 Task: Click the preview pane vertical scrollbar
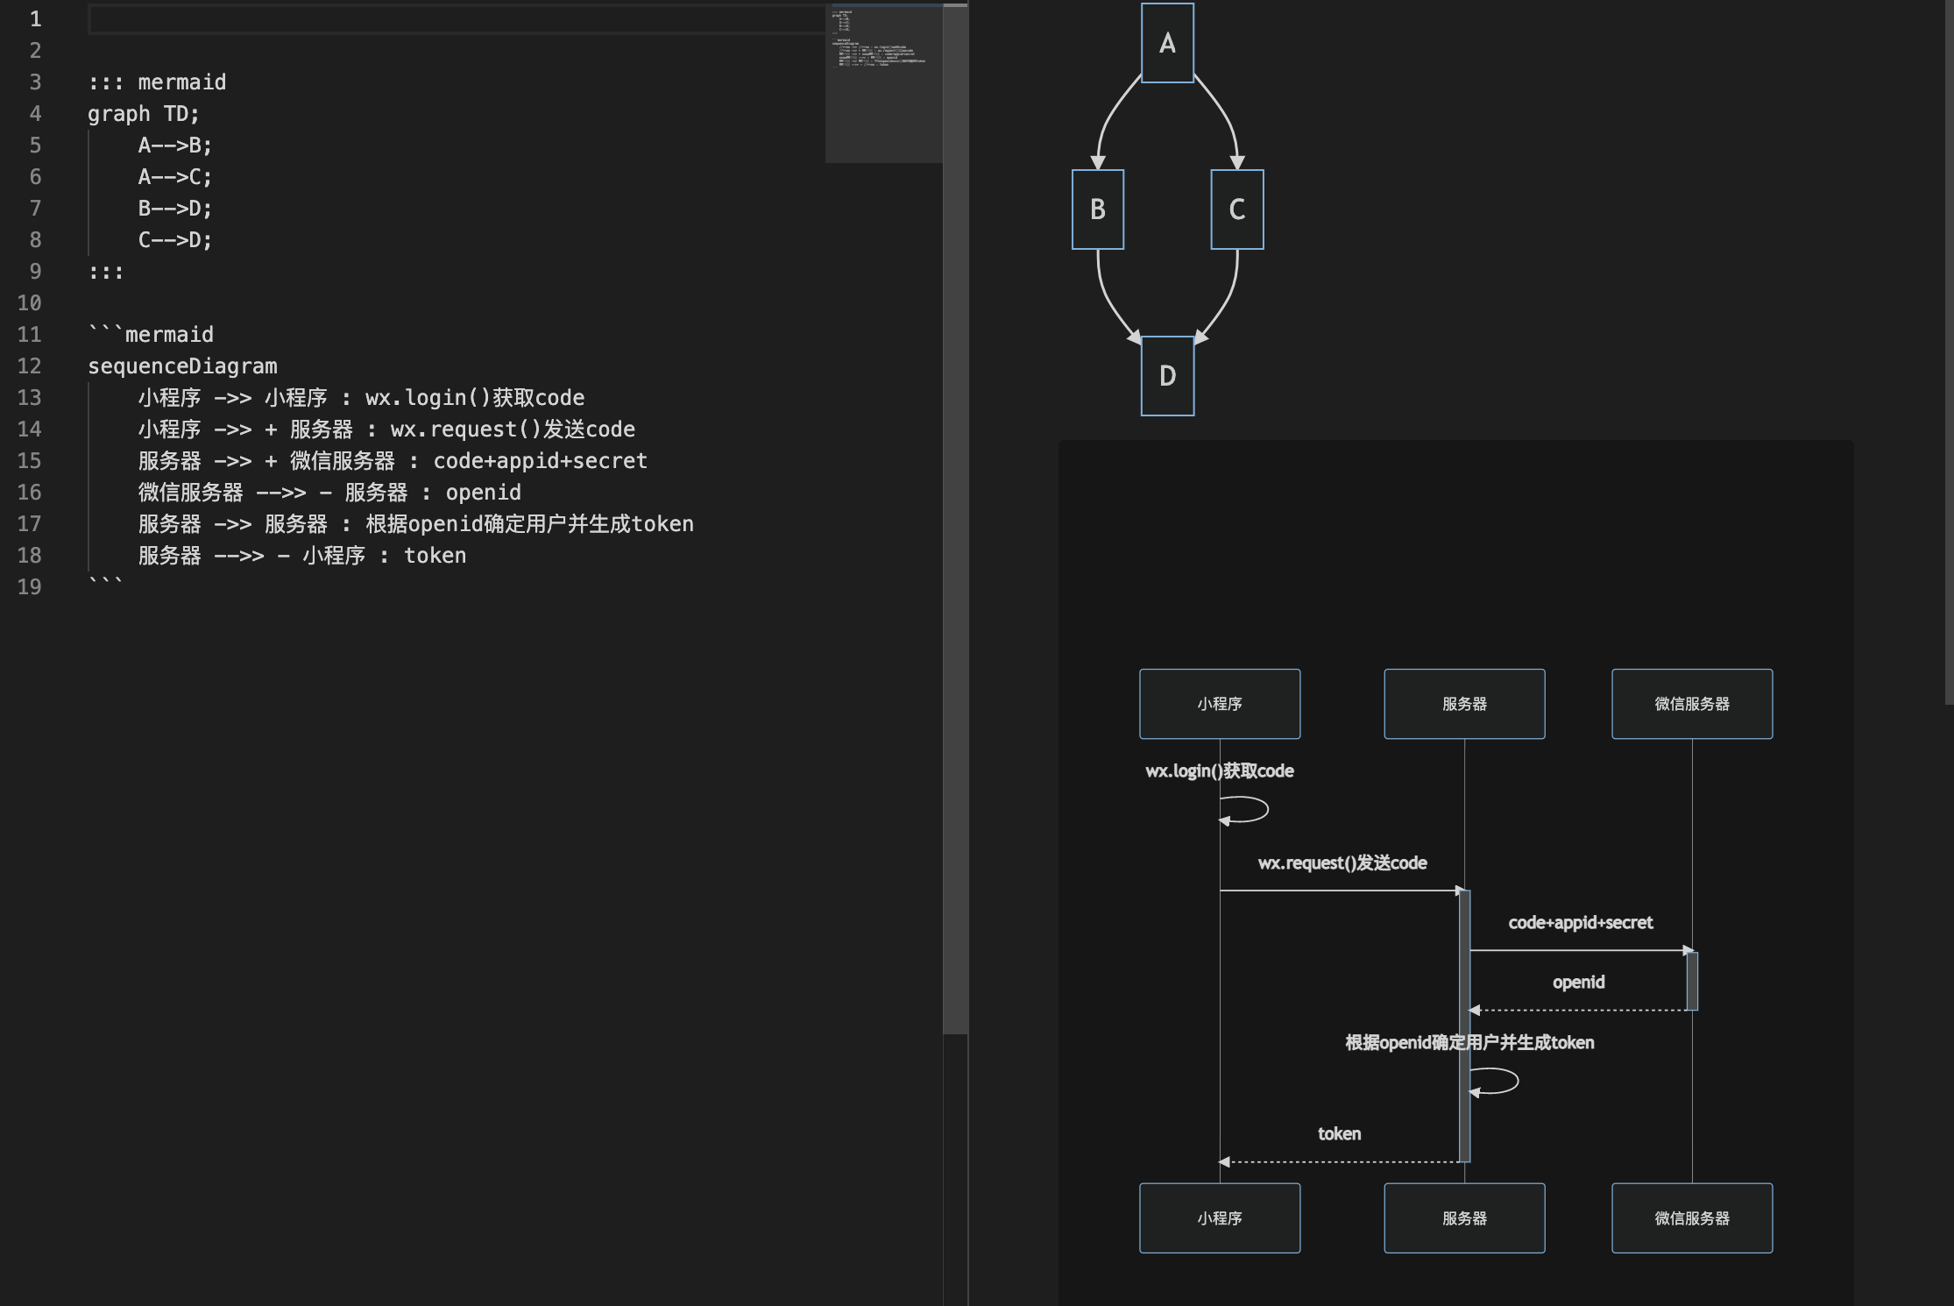(1949, 352)
